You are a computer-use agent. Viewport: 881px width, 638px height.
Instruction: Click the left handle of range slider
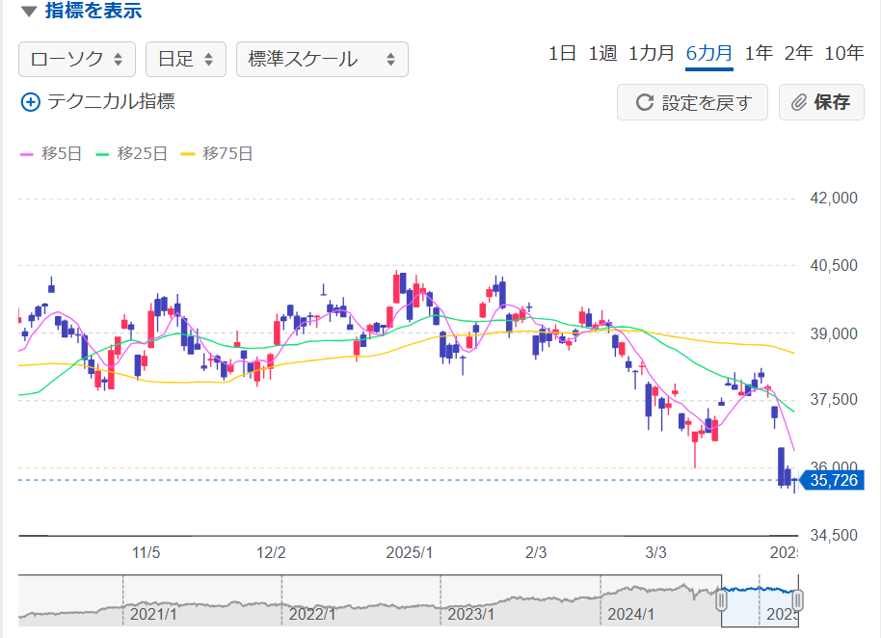click(720, 600)
